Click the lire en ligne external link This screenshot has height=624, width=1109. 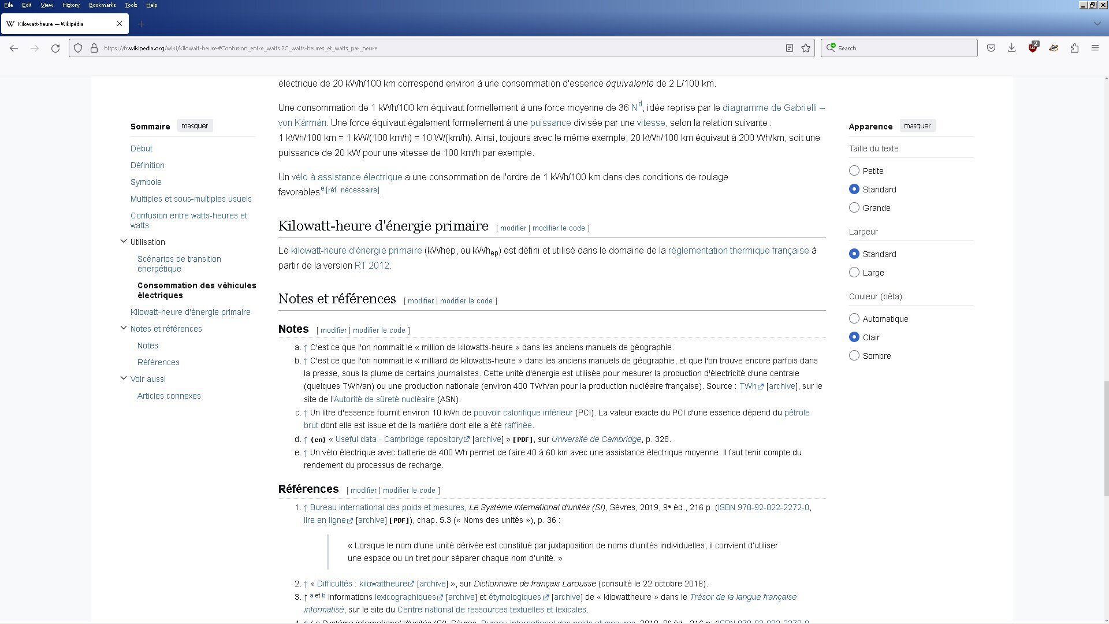click(x=328, y=521)
